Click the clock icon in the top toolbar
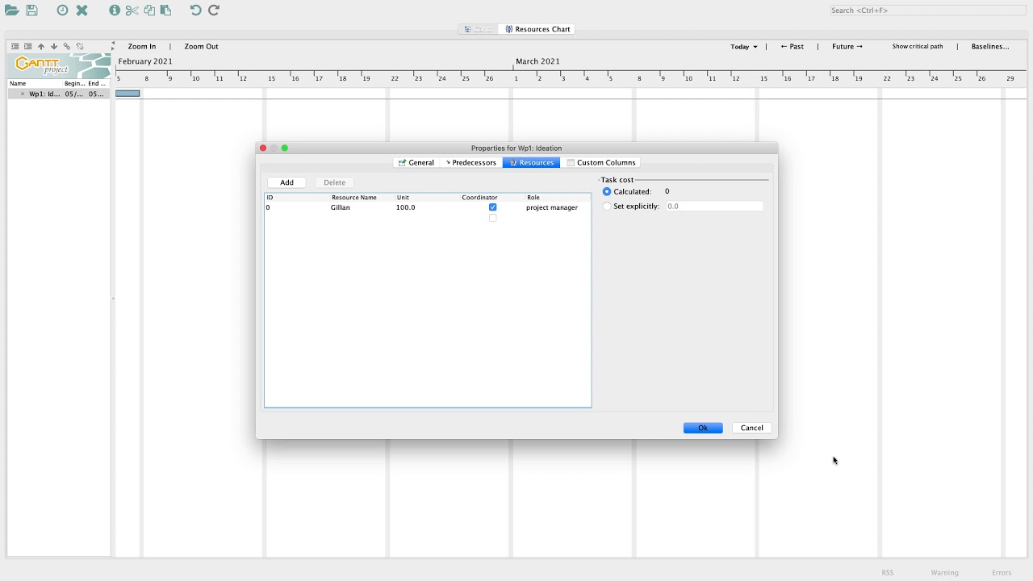This screenshot has height=581, width=1033. tap(62, 10)
